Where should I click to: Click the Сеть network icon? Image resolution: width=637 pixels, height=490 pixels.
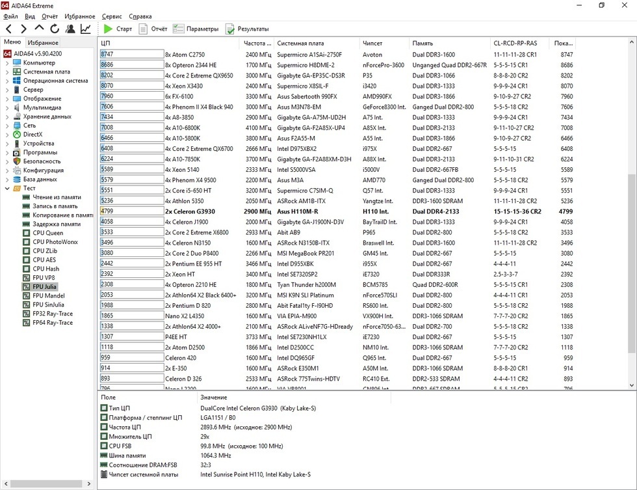pos(17,125)
